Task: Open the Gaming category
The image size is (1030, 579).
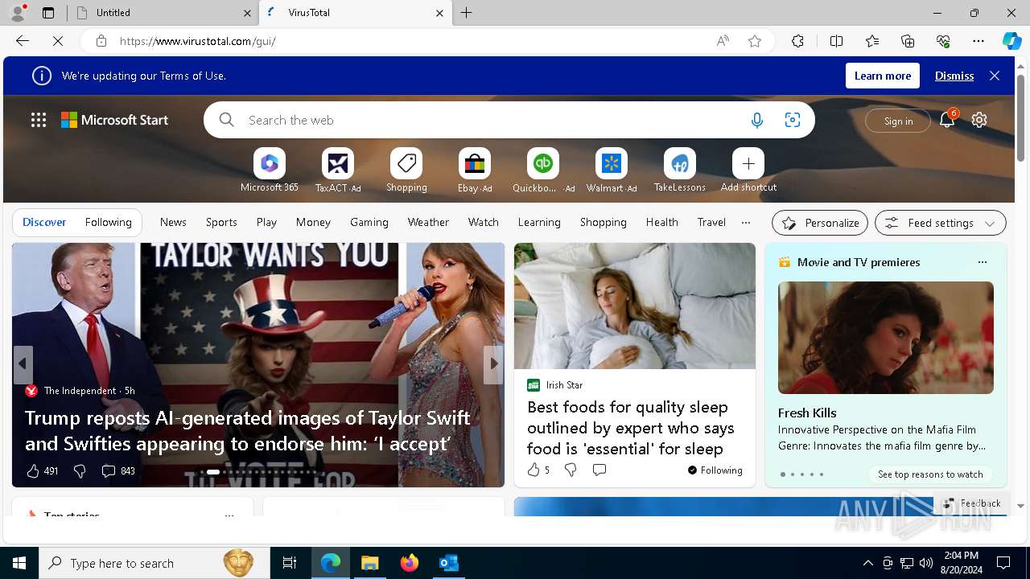Action: click(369, 222)
